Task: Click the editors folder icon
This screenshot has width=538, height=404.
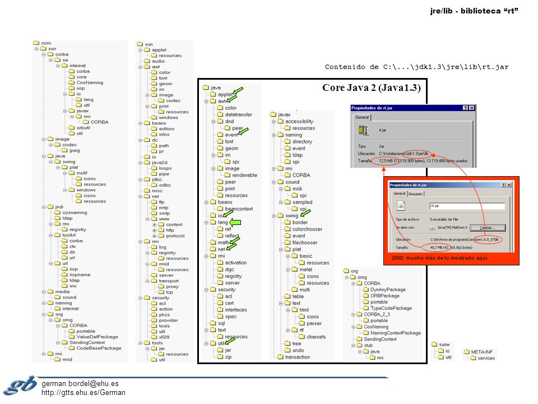Action: 154,129
